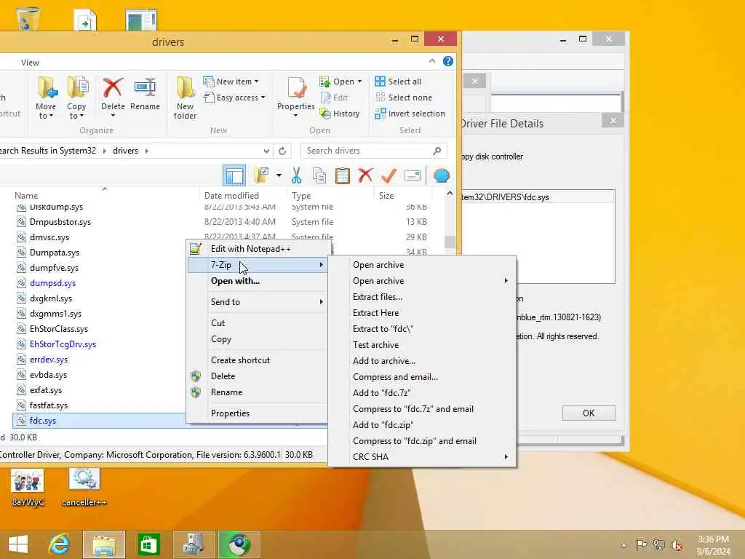
Task: Choose Add to archive... entry
Action: coord(422,361)
